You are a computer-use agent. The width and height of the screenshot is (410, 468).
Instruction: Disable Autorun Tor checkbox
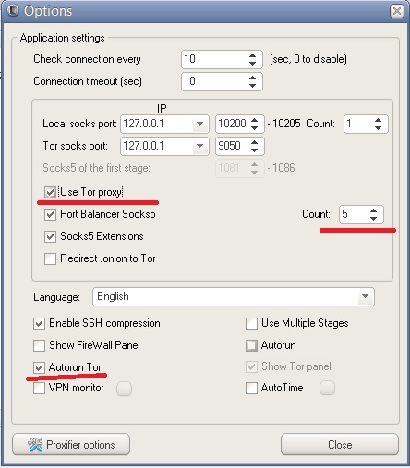(x=39, y=367)
